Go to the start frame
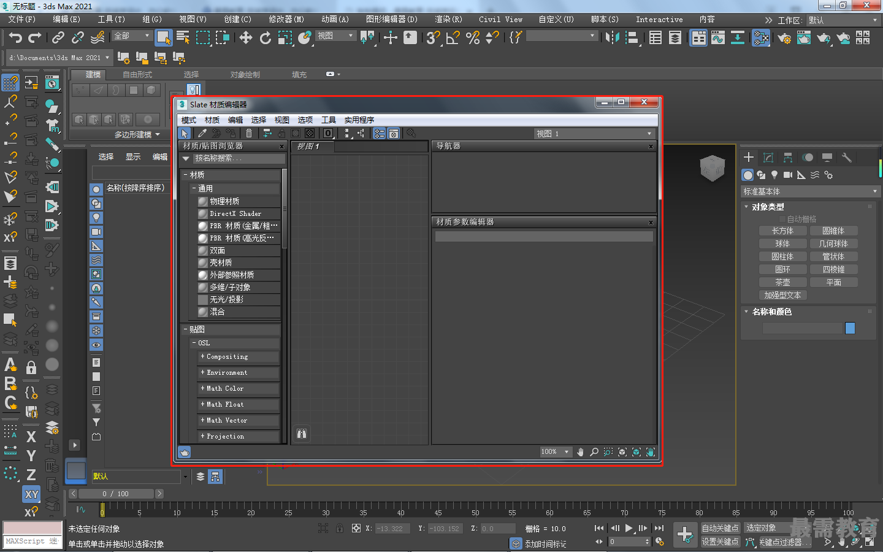The image size is (883, 552). [x=599, y=528]
